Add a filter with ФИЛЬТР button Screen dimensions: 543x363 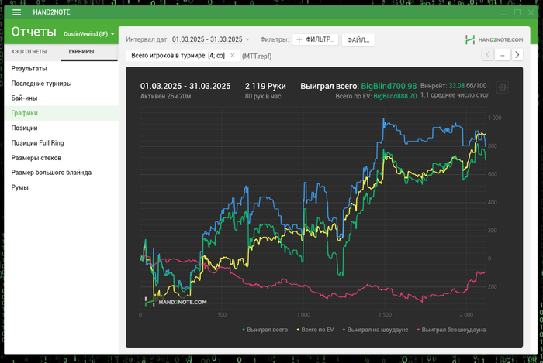click(x=315, y=39)
